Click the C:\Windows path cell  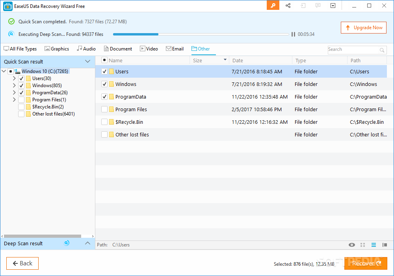[x=363, y=84]
